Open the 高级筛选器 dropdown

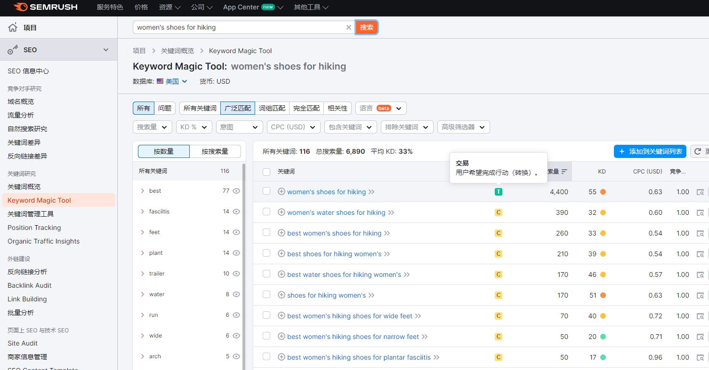click(464, 127)
